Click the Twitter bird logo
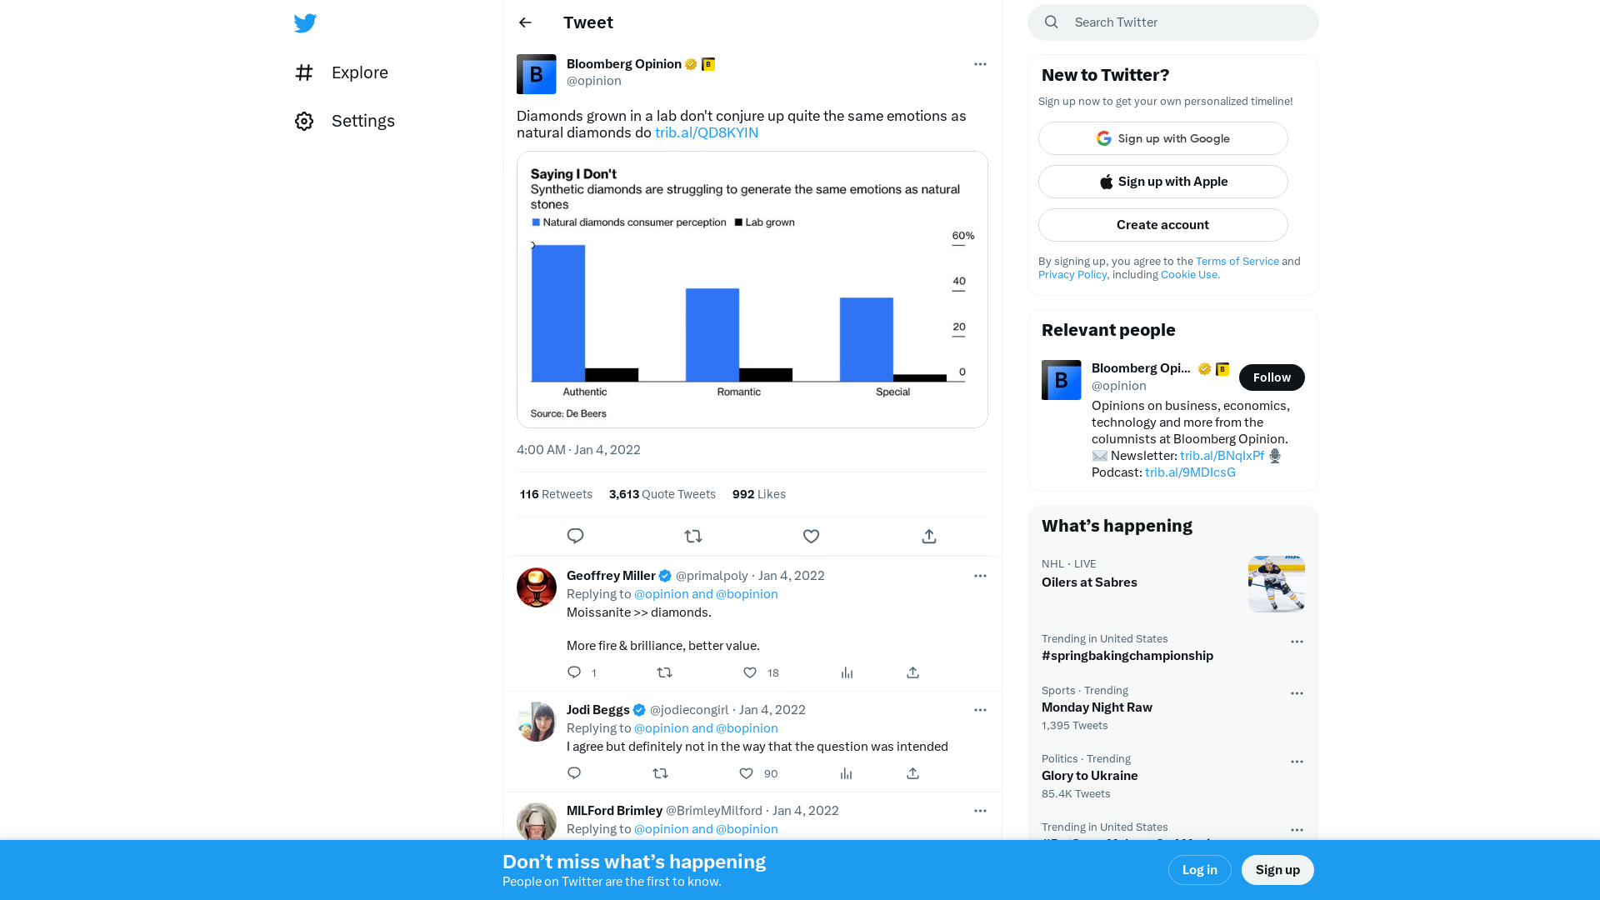 click(305, 23)
